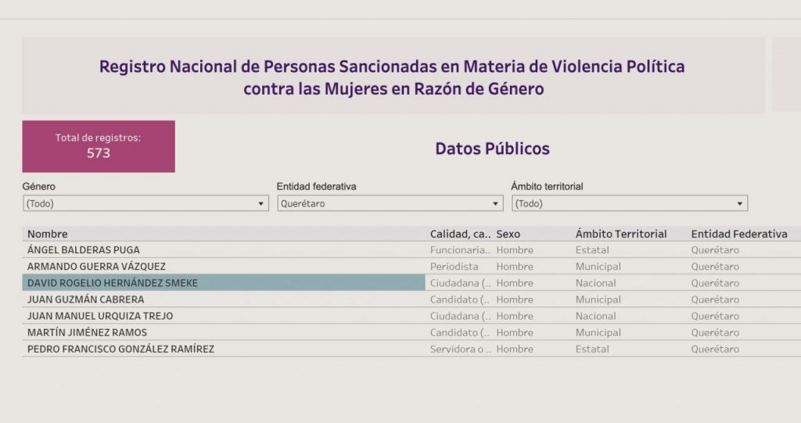
Task: Select the row for Juan Guzmán Cabrera
Action: pyautogui.click(x=85, y=299)
